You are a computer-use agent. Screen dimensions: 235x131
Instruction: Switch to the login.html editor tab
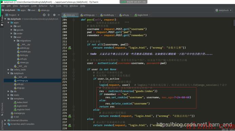142,15
